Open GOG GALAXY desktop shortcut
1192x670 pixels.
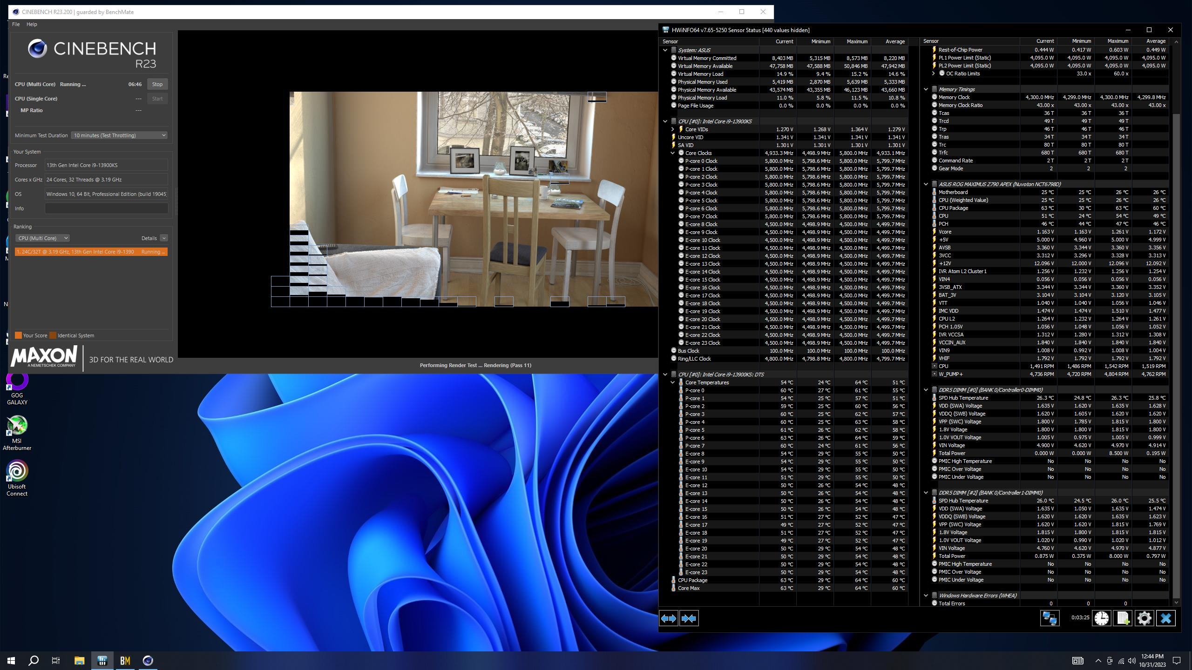click(17, 389)
